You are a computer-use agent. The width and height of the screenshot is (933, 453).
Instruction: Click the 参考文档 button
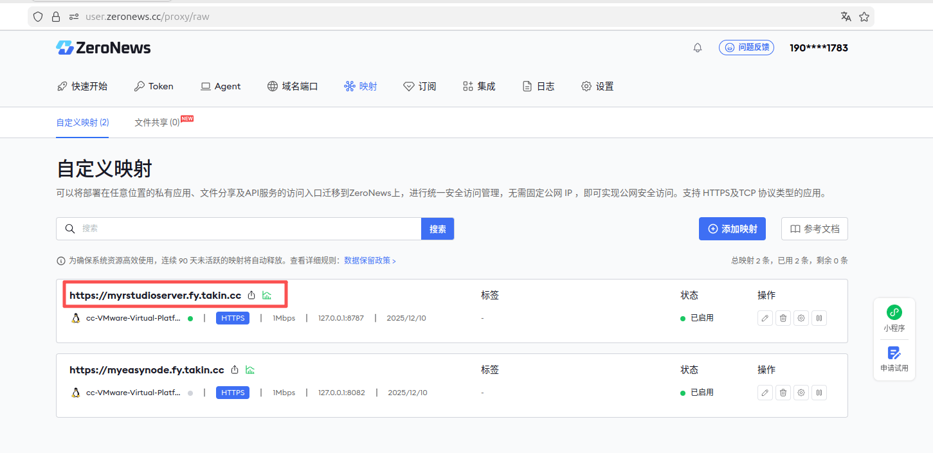point(814,229)
